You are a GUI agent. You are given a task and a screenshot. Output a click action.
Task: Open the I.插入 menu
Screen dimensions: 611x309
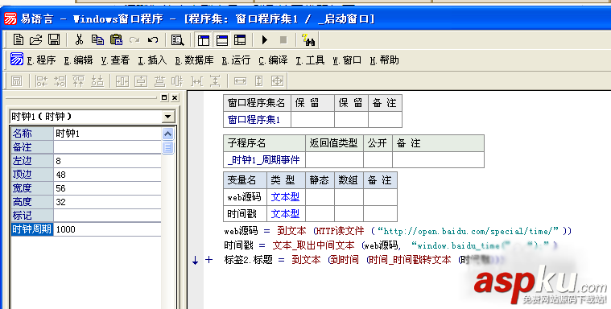(152, 60)
